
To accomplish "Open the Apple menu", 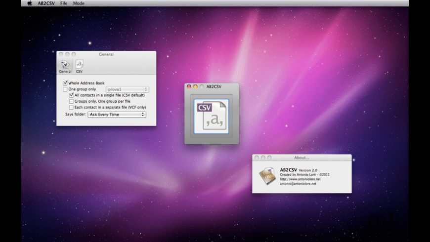I will 29,3.
